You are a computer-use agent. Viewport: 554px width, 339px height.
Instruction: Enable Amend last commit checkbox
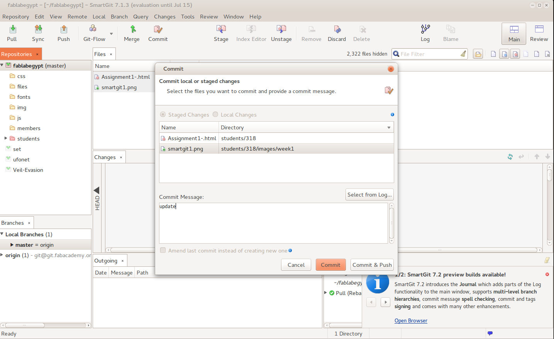[163, 250]
